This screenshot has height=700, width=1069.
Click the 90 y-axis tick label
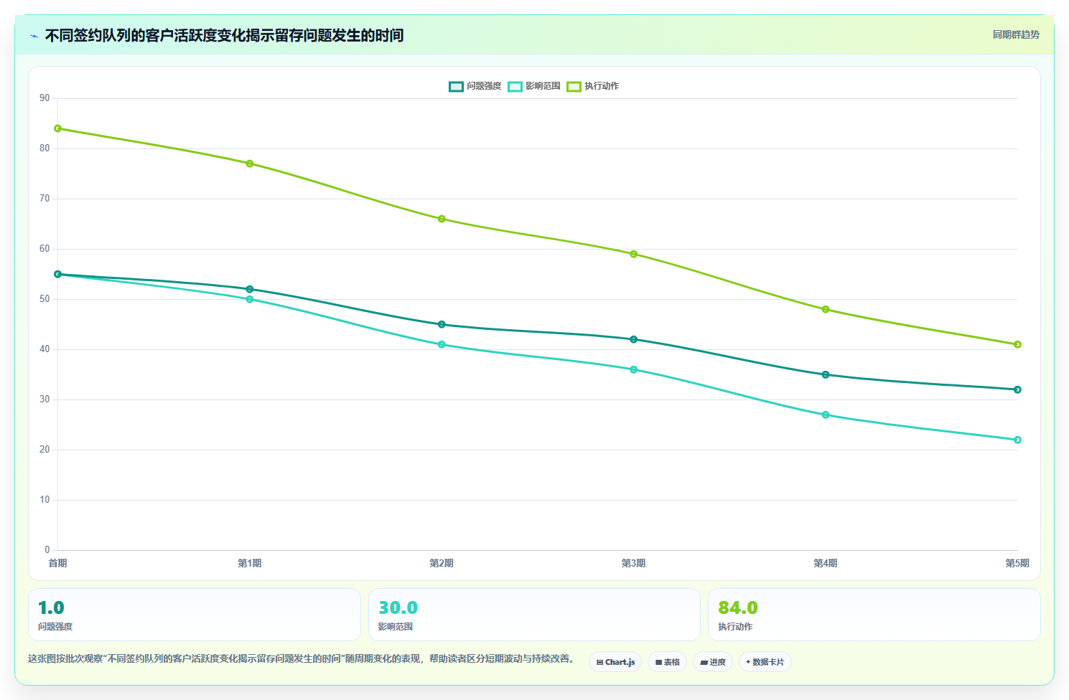coord(45,98)
